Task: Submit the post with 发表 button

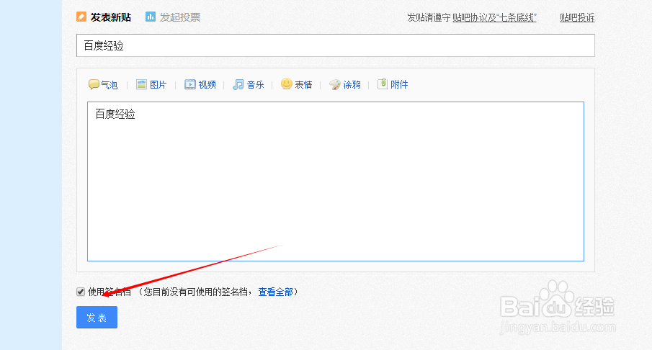Action: click(97, 317)
